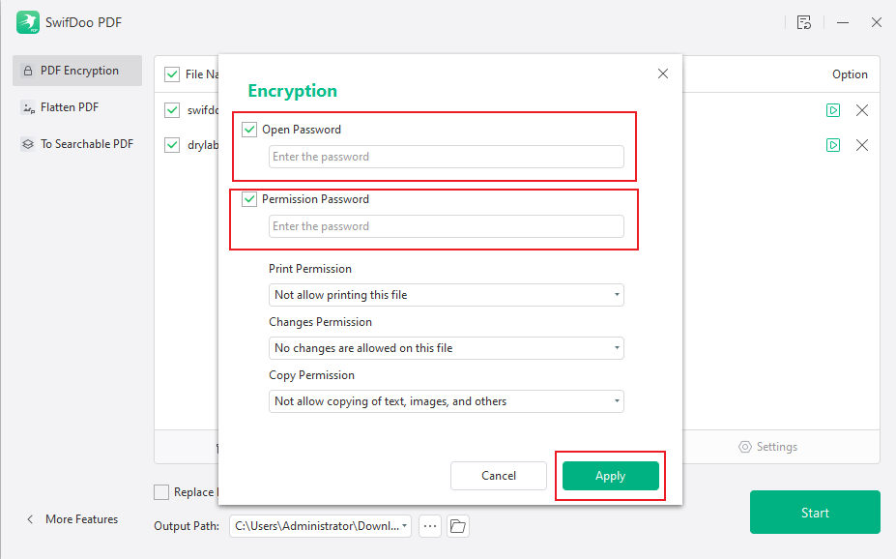Disable the Permission Password checkbox
The image size is (896, 559).
[248, 198]
